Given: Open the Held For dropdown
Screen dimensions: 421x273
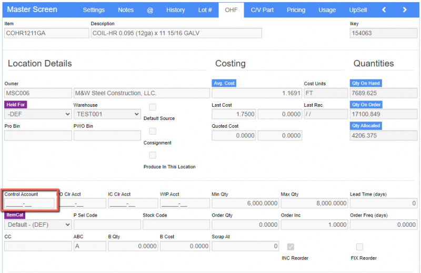Looking at the screenshot, I should [38, 114].
